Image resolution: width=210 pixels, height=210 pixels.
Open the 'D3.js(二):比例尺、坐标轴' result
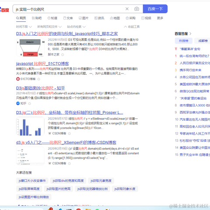[70, 112]
